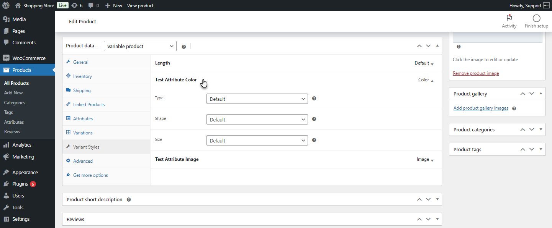Move Product data panel up
The height and width of the screenshot is (228, 552).
click(419, 46)
